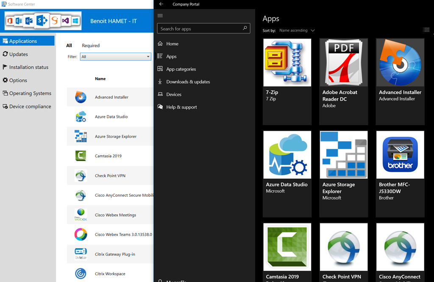Click the back arrow in Company Portal
The image size is (434, 282).
point(161,4)
